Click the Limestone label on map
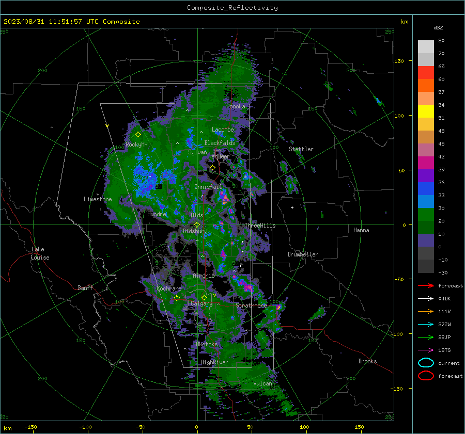 98,199
